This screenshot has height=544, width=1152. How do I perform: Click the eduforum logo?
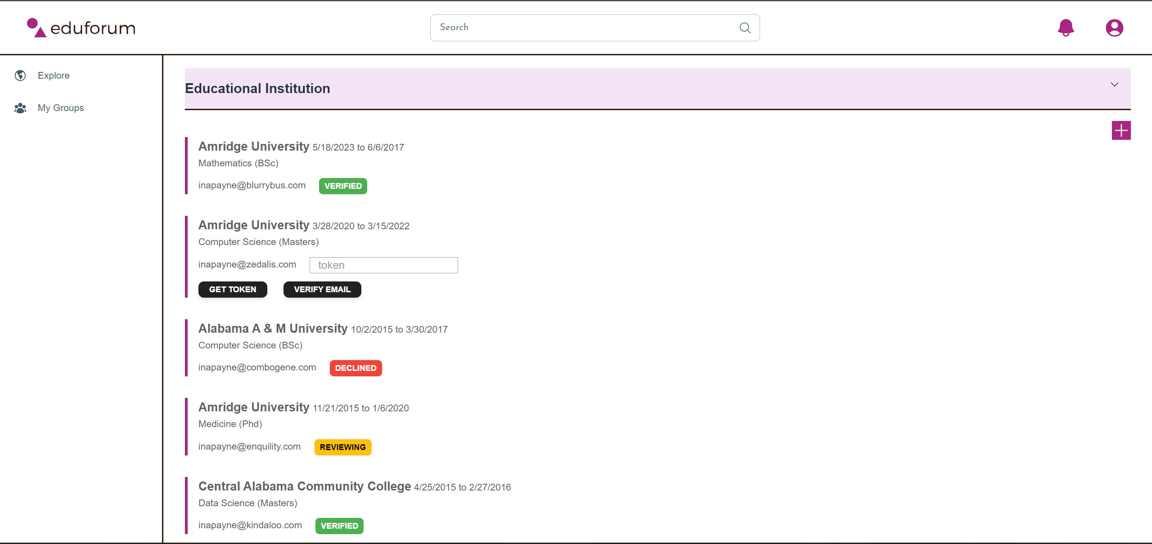tap(81, 28)
